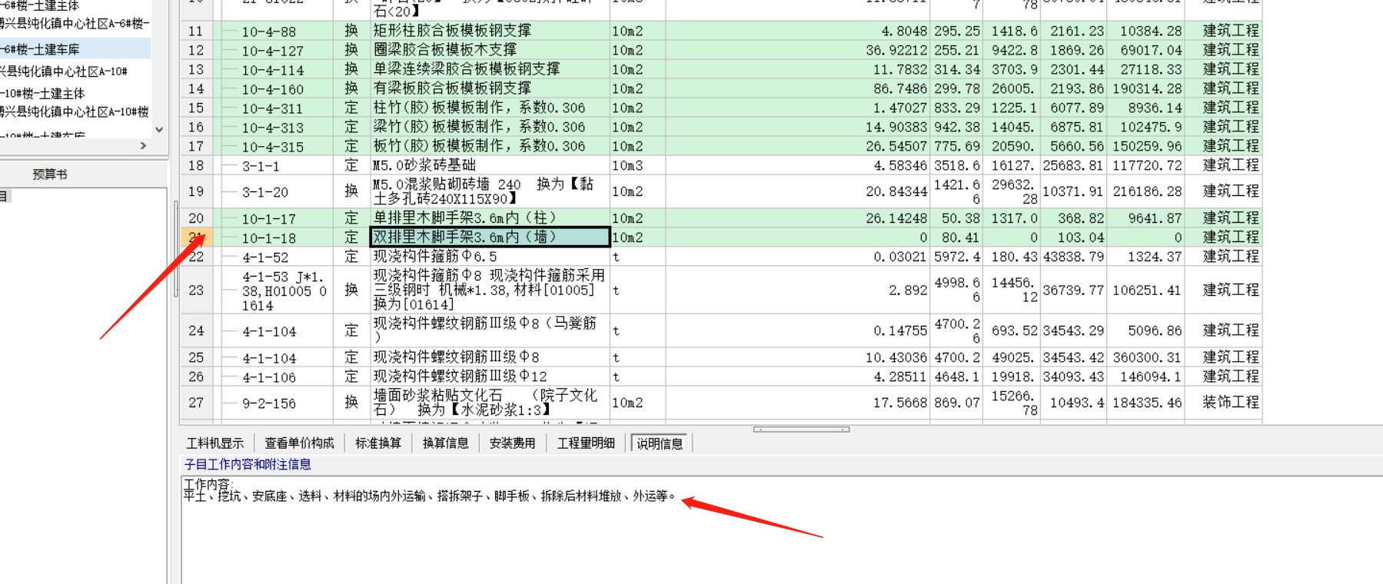Click the 子目工作内容和附注信息 heading
Screen dimensions: 1383x584
point(248,465)
